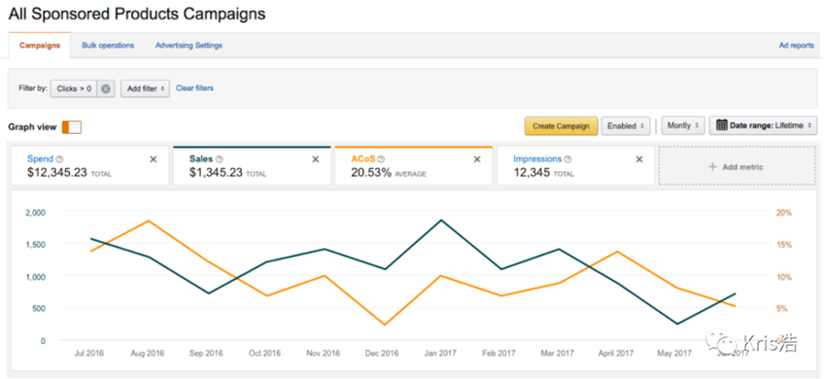The image size is (824, 379).
Task: Click the help icon next to Impressions
Action: click(567, 159)
